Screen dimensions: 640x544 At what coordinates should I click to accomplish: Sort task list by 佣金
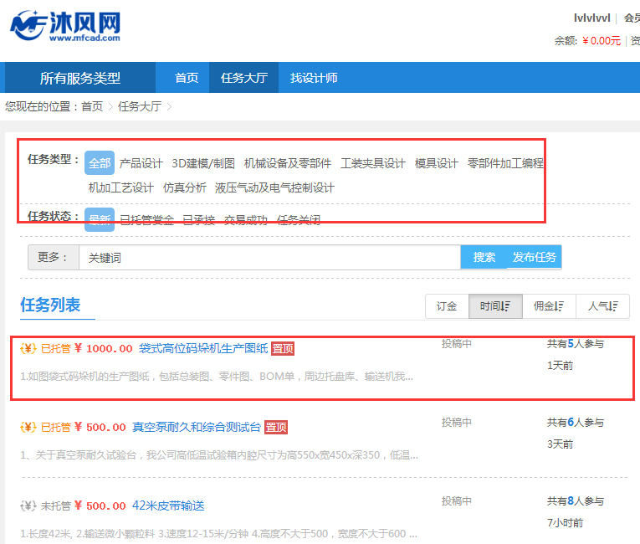549,306
